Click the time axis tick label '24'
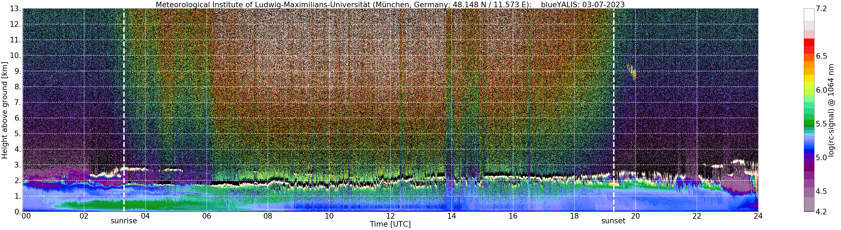The image size is (841, 230). click(758, 216)
